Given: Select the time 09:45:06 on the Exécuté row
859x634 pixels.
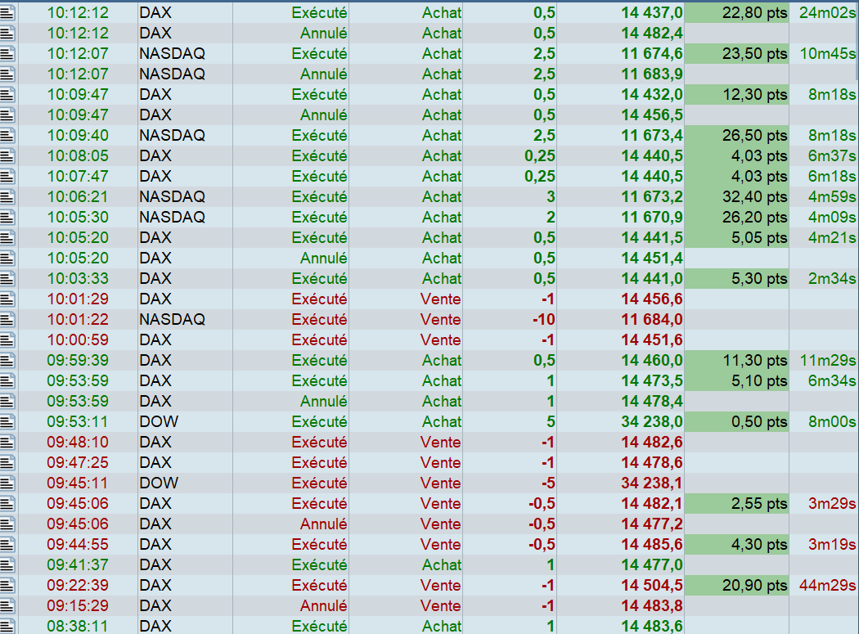Looking at the screenshot, I should 78,504.
